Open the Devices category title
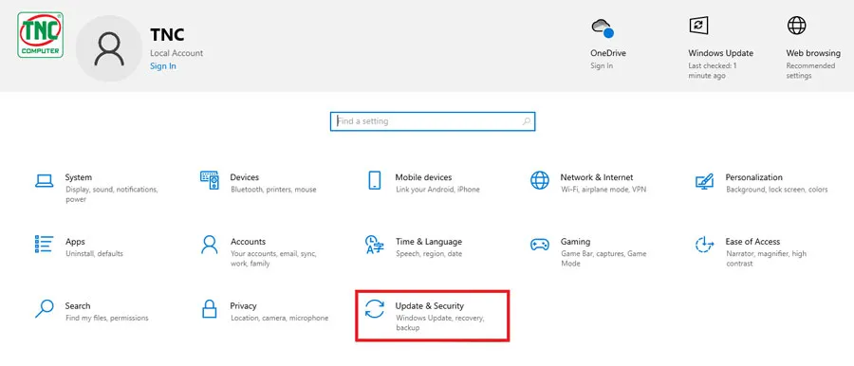This screenshot has height=366, width=854. click(x=245, y=177)
